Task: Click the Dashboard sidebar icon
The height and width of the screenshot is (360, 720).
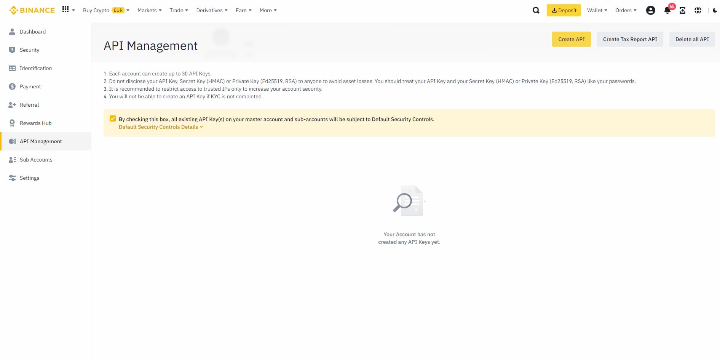Action: (x=12, y=32)
